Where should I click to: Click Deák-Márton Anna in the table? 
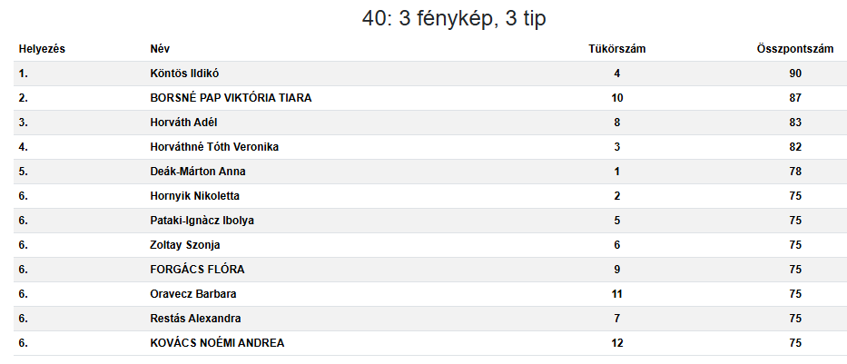(198, 172)
